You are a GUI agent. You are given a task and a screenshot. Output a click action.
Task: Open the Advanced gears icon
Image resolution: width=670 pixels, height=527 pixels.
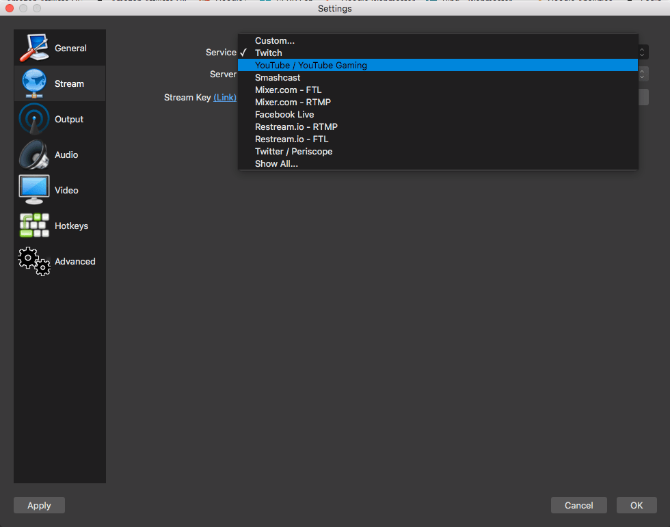(34, 261)
